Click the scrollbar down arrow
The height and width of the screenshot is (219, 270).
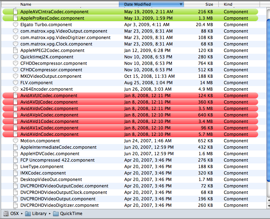[269, 206]
